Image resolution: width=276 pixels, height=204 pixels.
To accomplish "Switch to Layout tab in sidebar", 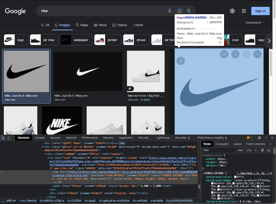I will (237, 144).
